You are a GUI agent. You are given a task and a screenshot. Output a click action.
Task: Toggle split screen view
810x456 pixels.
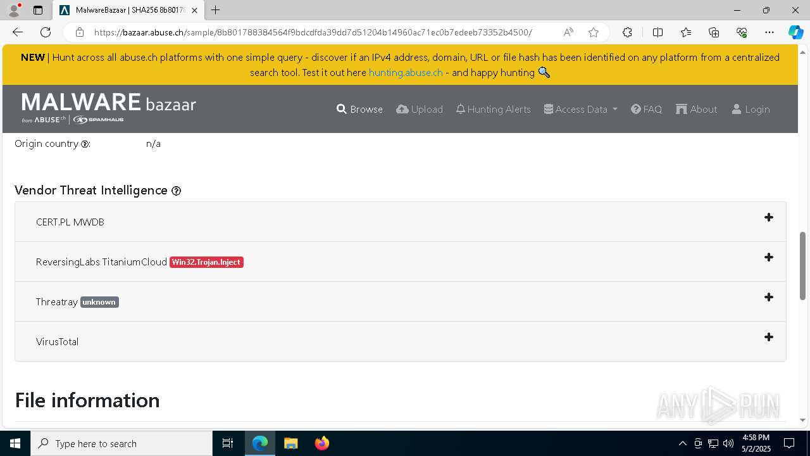(x=657, y=32)
